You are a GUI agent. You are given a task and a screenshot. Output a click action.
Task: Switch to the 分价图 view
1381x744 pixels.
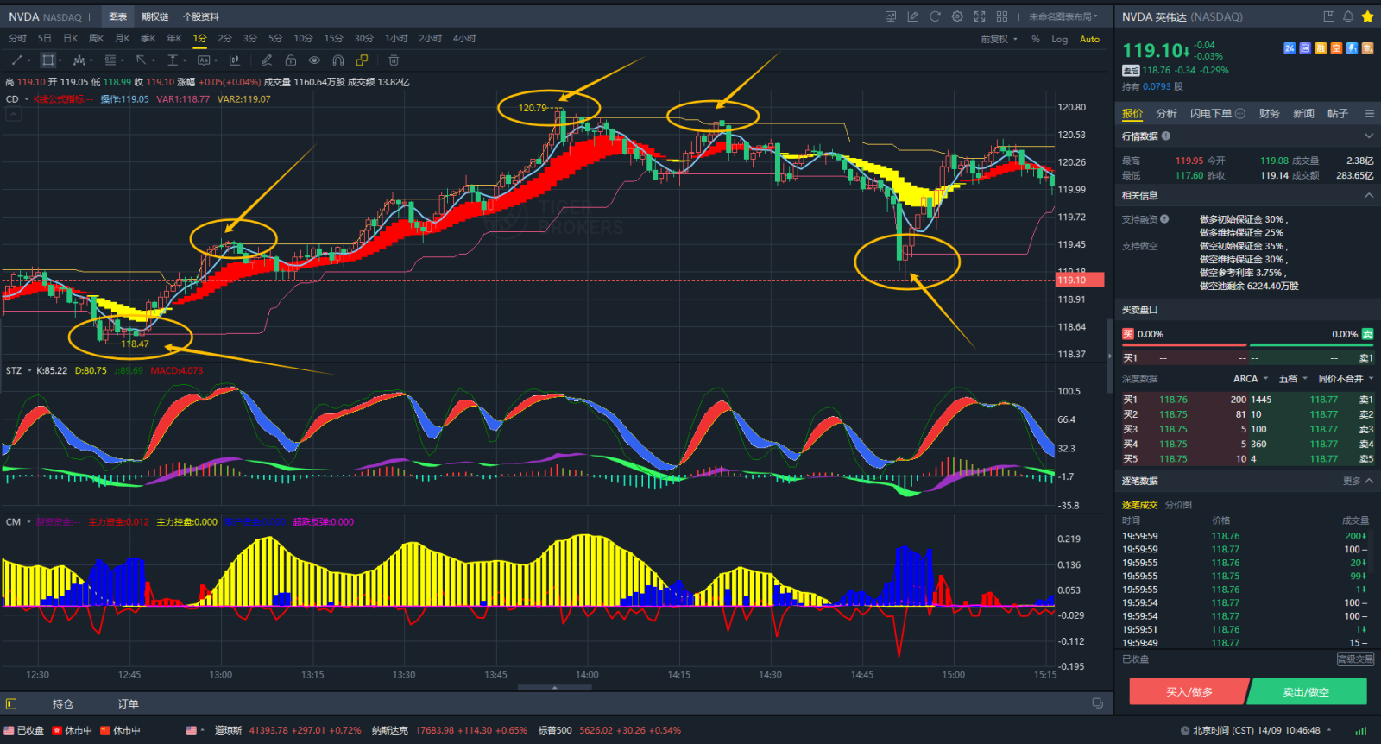point(1178,505)
